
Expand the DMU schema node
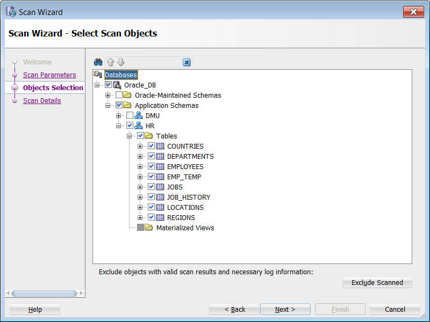click(118, 115)
